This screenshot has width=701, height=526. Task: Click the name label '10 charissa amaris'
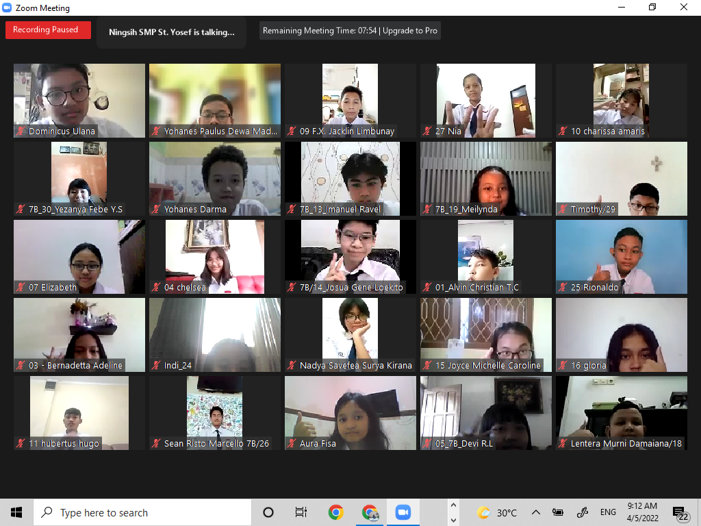point(608,131)
